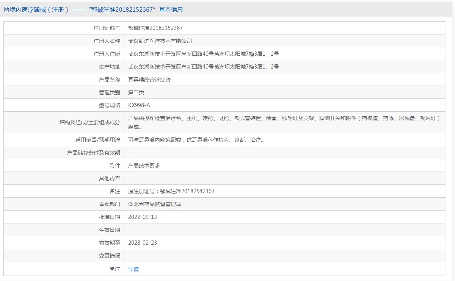
Task: Click the 第二类 value
Action: (136, 92)
